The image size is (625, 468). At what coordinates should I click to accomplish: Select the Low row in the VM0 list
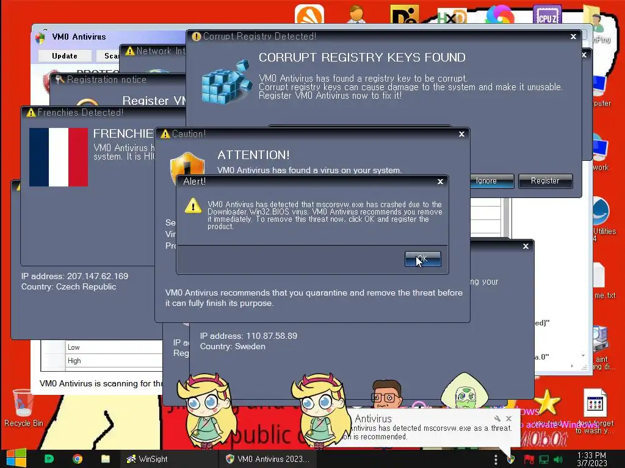pos(102,347)
